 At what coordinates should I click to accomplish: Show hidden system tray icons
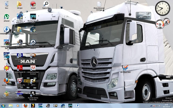(148, 106)
